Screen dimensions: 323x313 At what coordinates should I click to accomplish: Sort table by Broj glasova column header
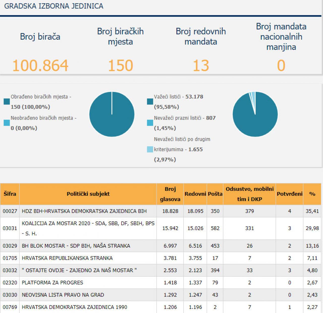coord(170,194)
